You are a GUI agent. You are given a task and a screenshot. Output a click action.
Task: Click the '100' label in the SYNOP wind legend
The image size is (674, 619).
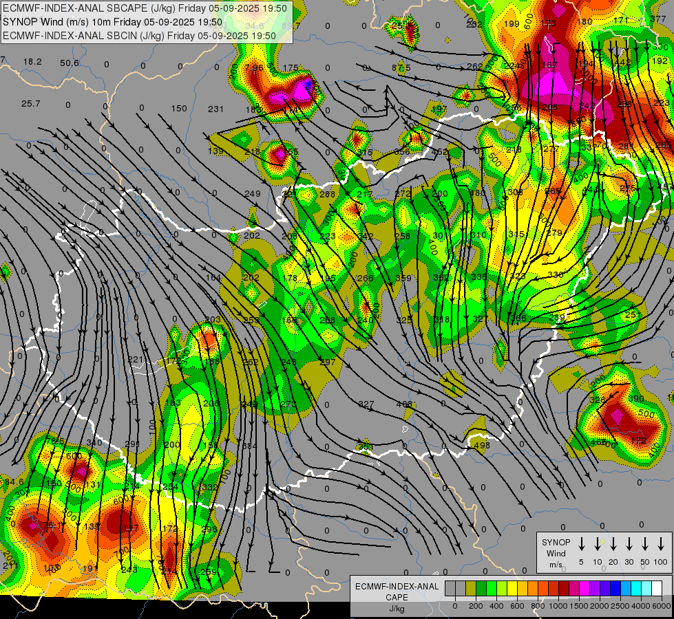pyautogui.click(x=661, y=562)
